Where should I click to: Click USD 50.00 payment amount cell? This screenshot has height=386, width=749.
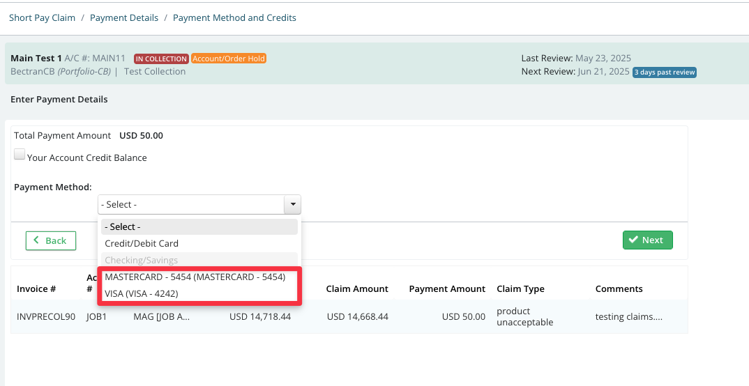[463, 316]
